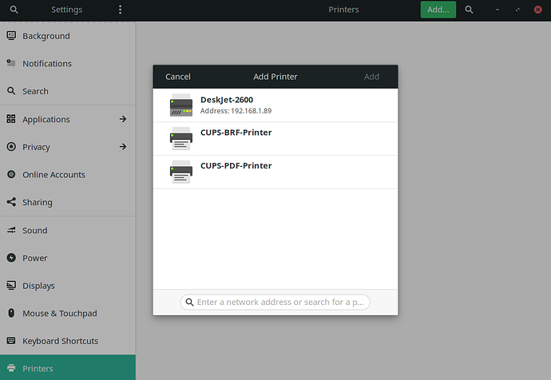Screen dimensions: 551x380
Task: Click the Printers header search icon
Action: 469,10
